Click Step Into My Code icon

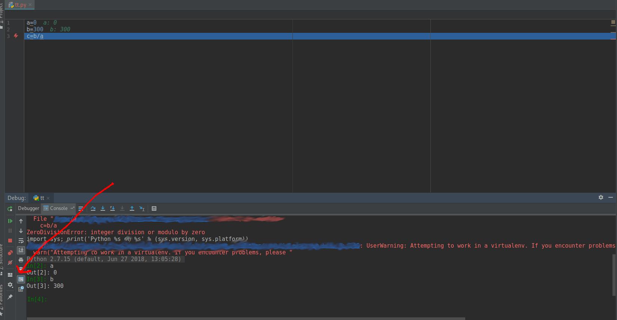[113, 208]
